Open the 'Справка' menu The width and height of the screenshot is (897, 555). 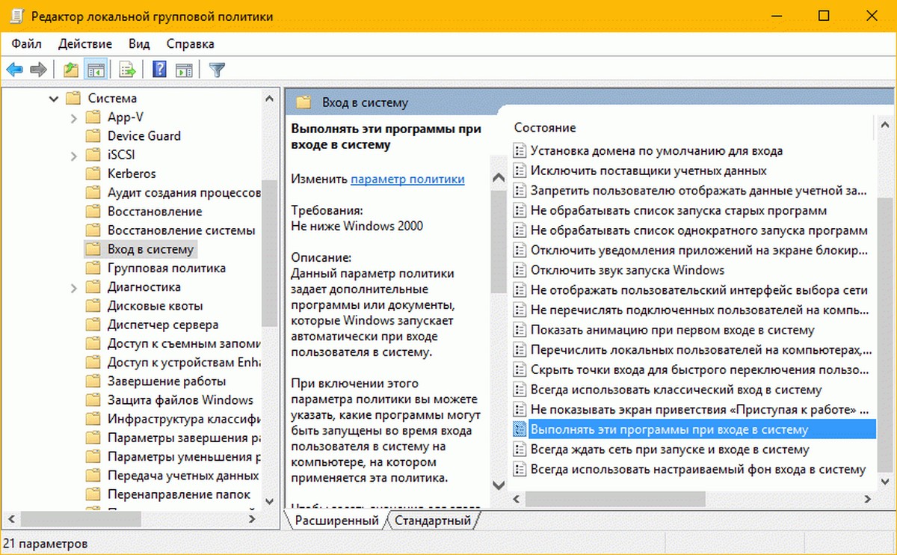(x=190, y=43)
